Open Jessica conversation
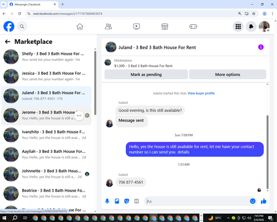 click(x=46, y=76)
